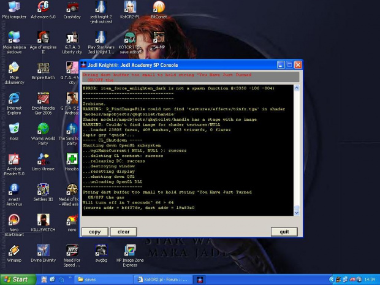Open the Mój komputer desktop icon
This screenshot has width=380, height=285.
point(14,10)
